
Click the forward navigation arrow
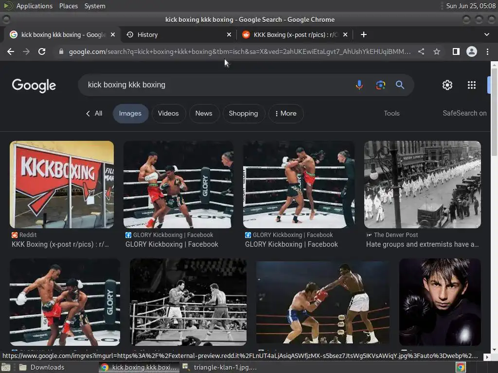(x=26, y=51)
